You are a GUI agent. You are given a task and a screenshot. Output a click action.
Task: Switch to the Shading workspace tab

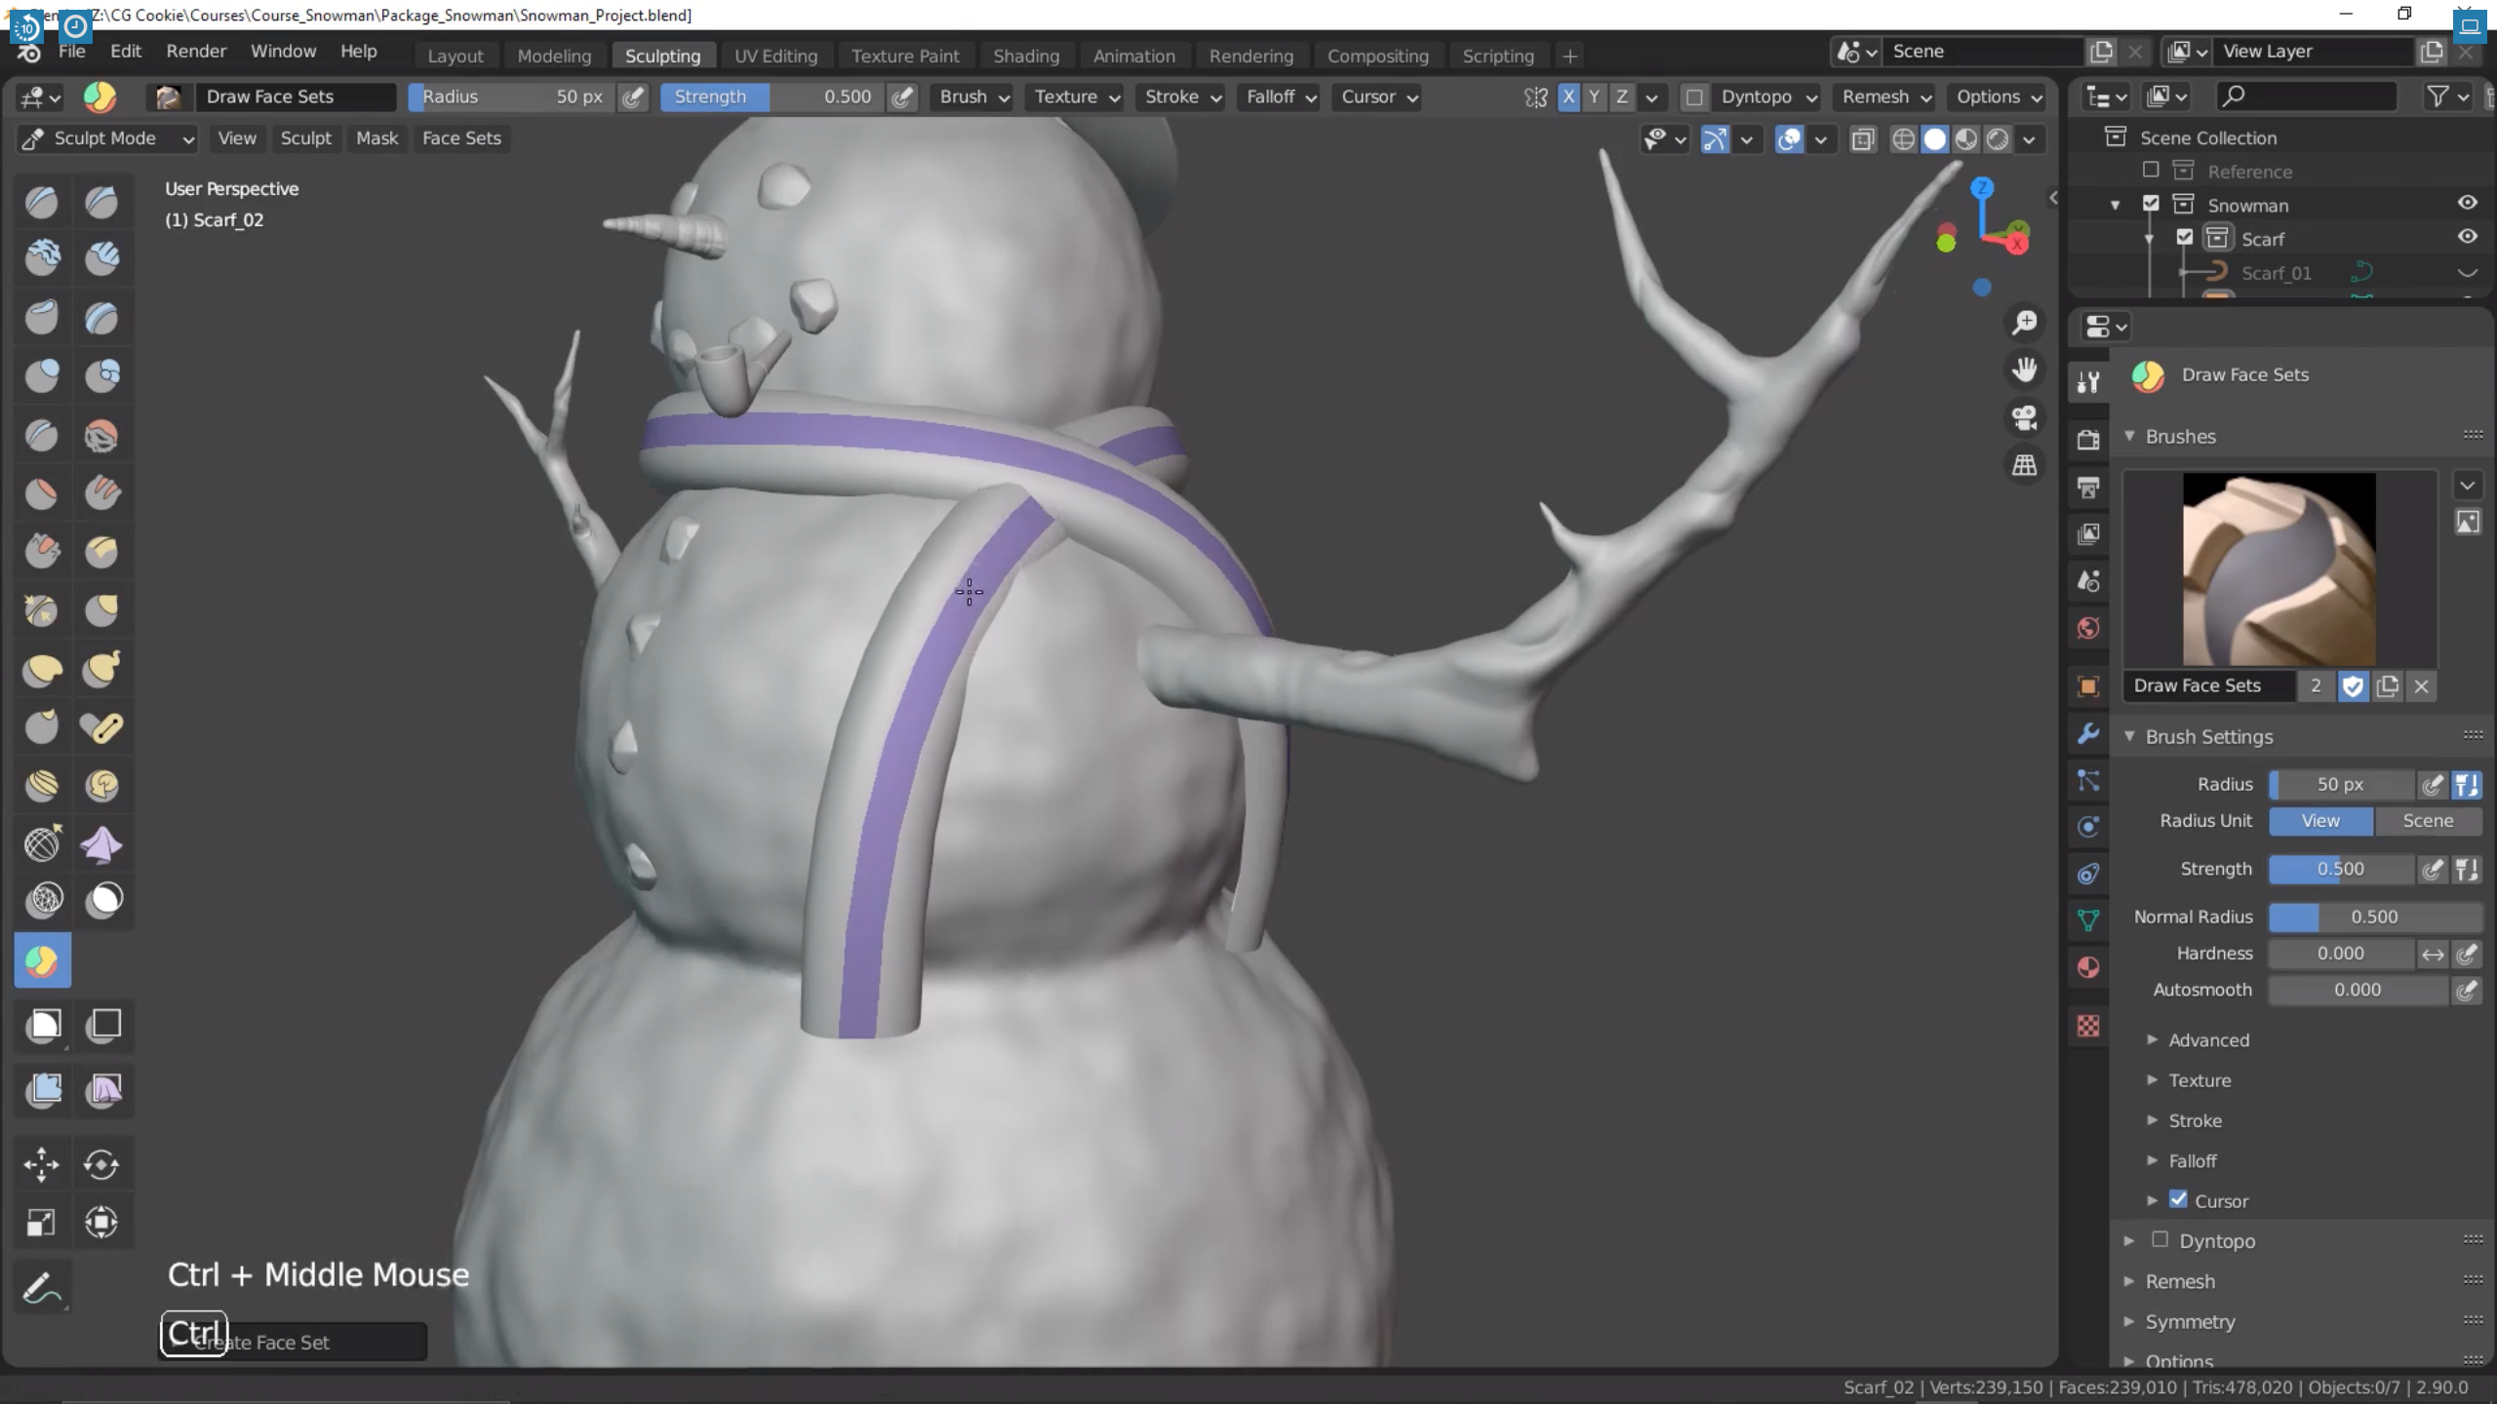click(1025, 56)
